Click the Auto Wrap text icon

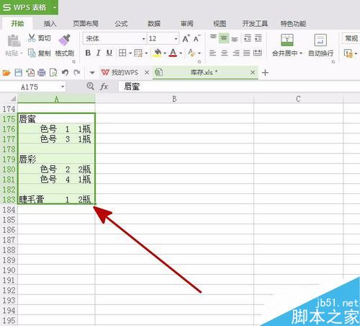pyautogui.click(x=320, y=40)
